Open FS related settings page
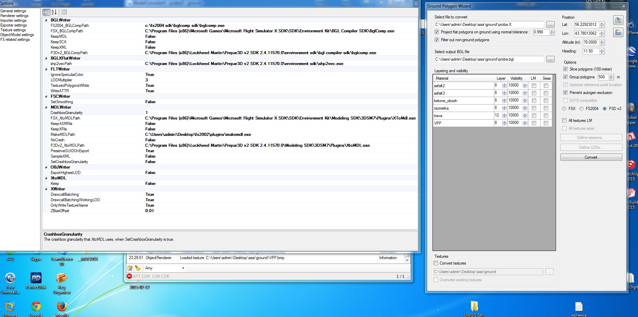Viewport: 638px width, 317px height. (x=15, y=39)
